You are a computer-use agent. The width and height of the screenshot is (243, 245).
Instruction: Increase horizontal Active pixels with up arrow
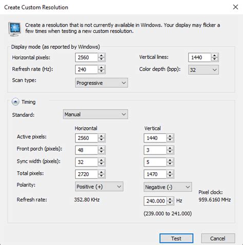(x=102, y=136)
